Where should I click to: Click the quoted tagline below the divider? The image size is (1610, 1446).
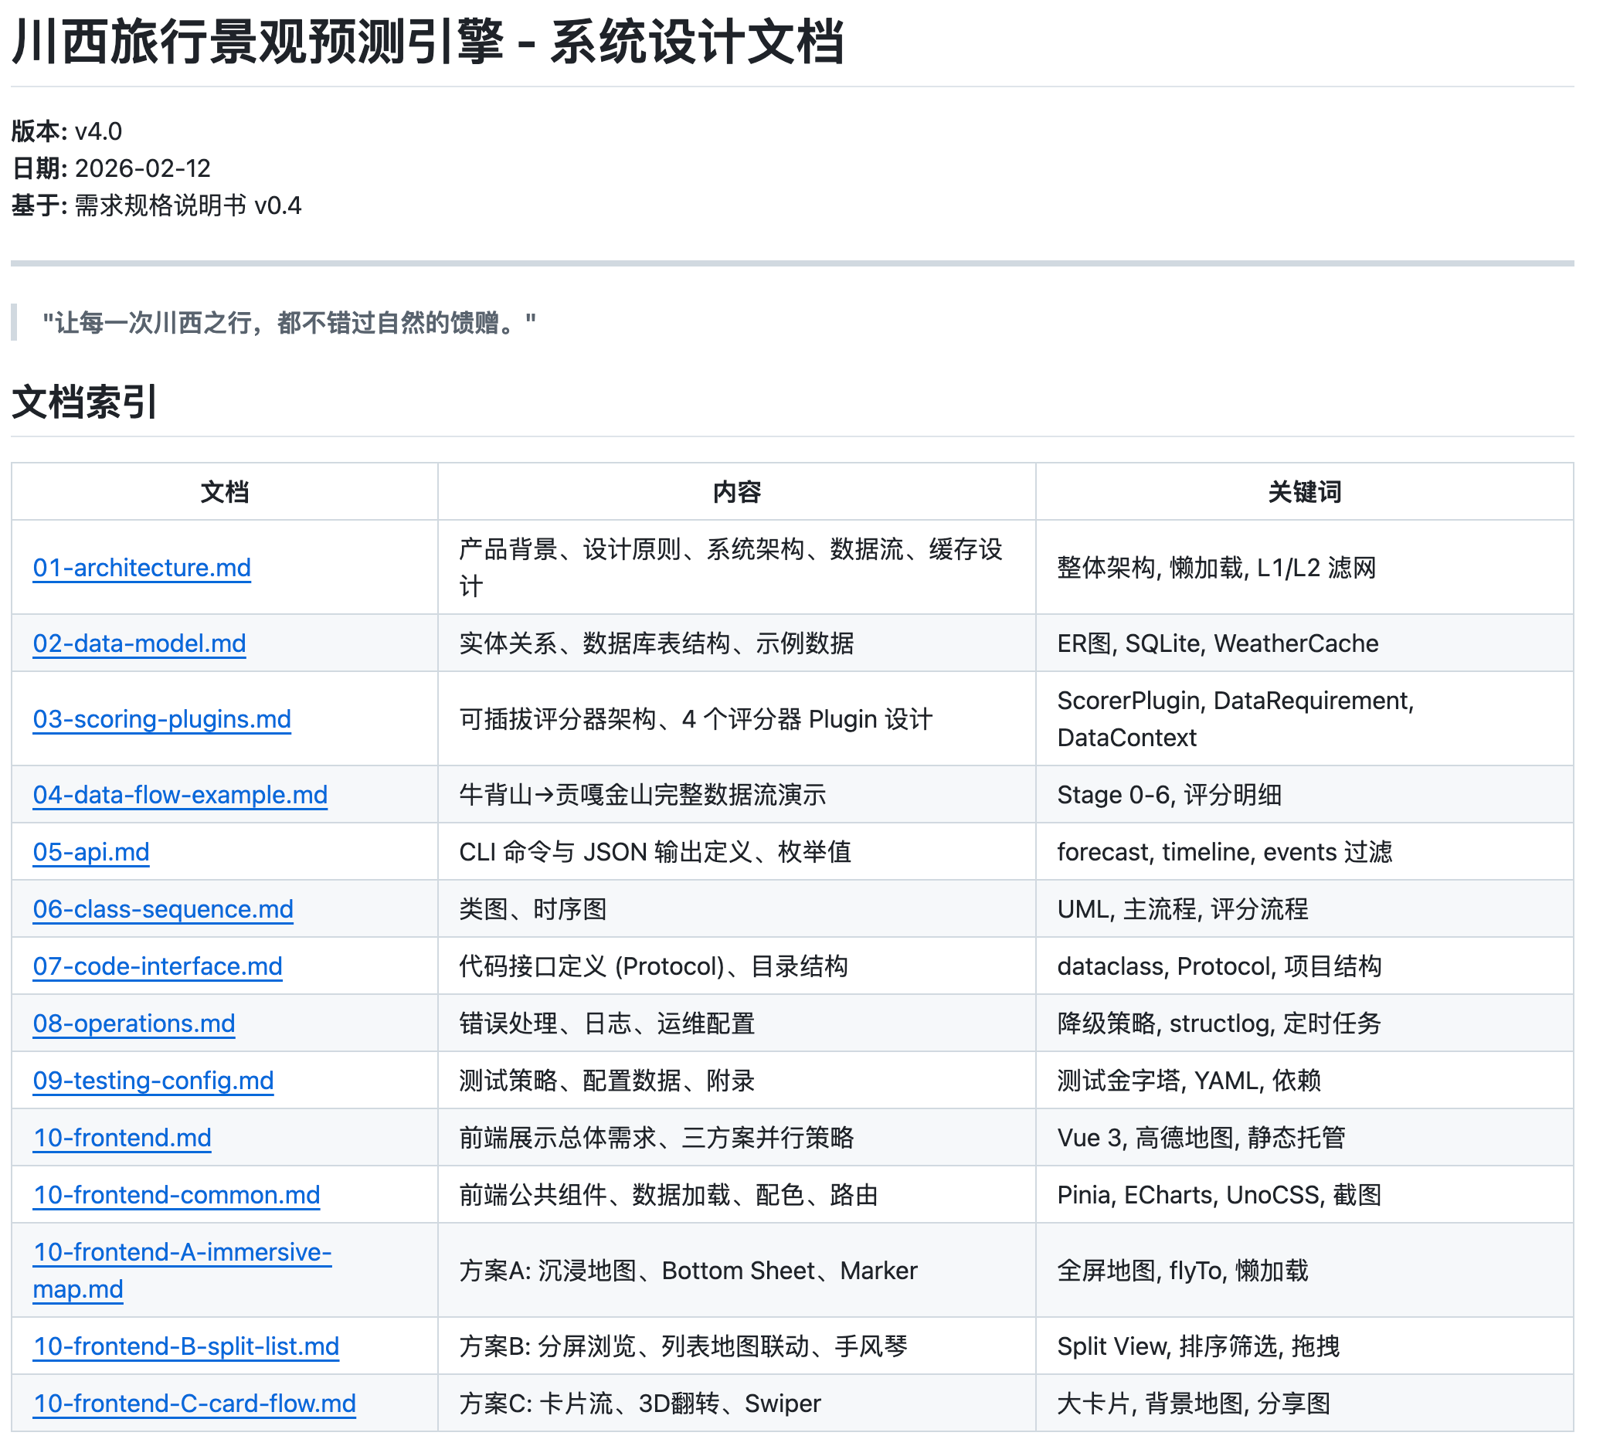(289, 321)
